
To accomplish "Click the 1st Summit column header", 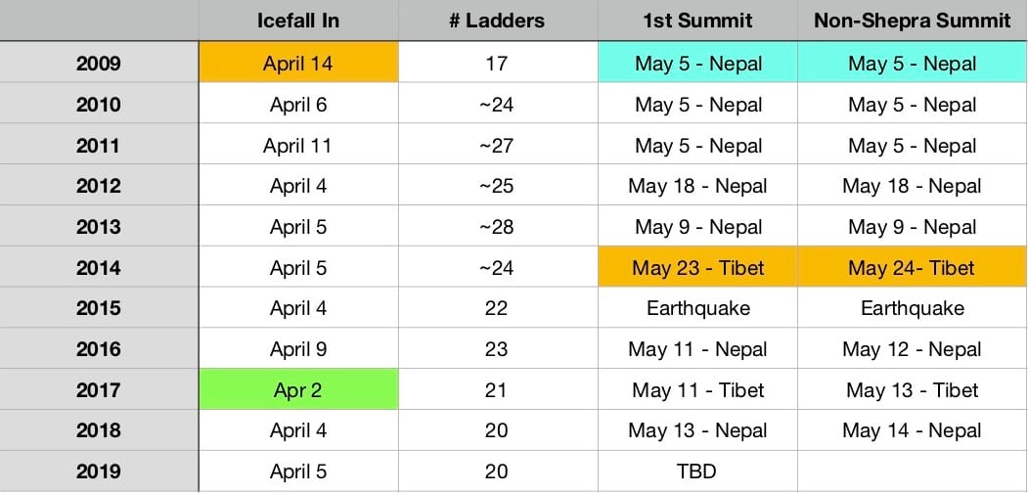I will click(697, 21).
